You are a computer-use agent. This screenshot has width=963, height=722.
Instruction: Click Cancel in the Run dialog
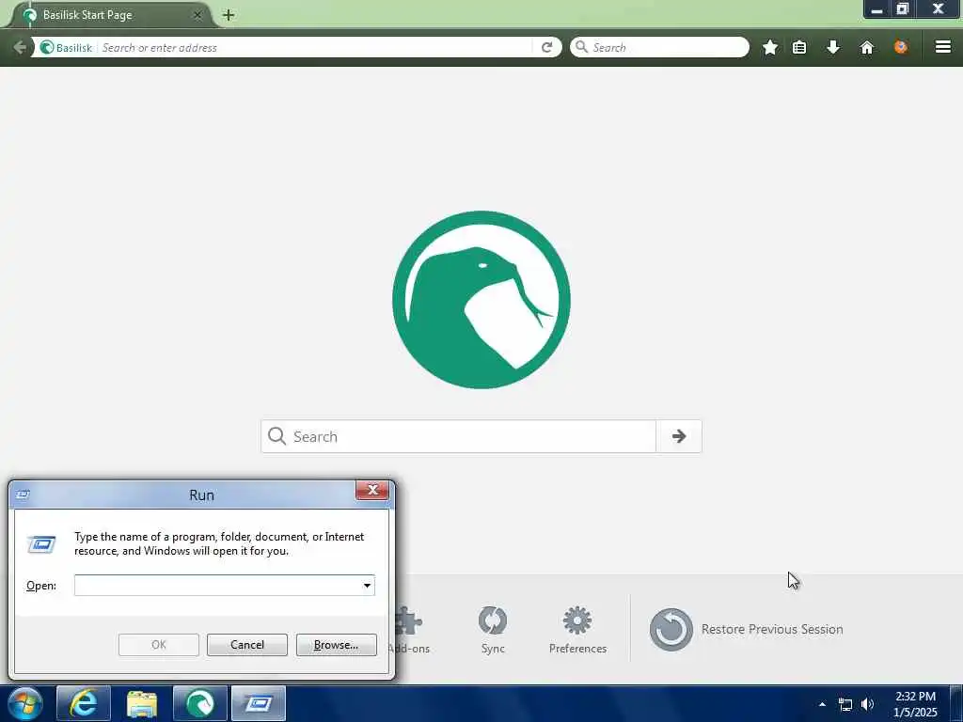click(247, 645)
